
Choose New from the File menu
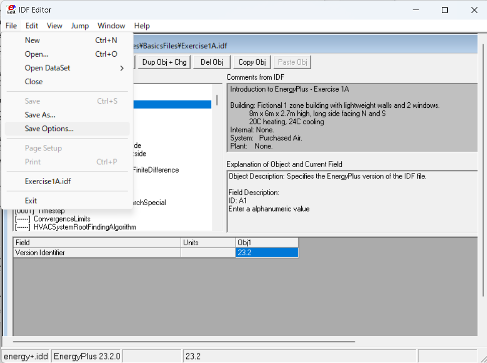point(67,40)
